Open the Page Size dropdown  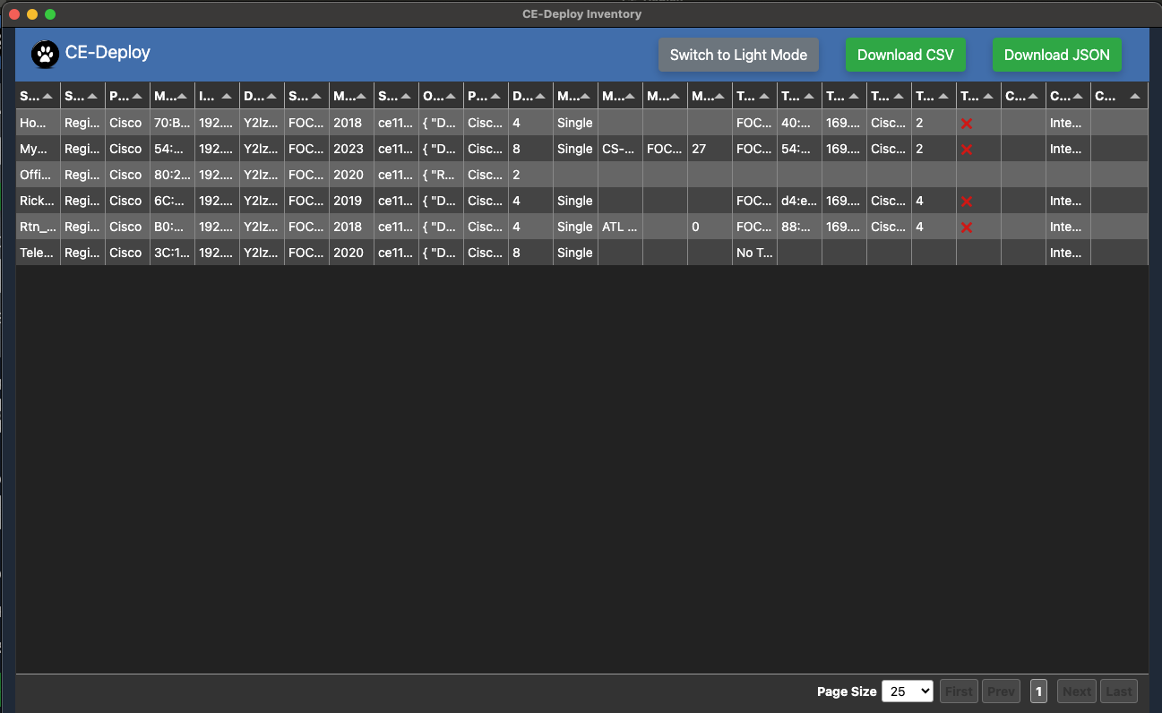907,692
